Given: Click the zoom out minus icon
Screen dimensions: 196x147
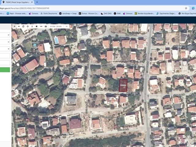Looking at the screenshot, I should [x=19, y=27].
